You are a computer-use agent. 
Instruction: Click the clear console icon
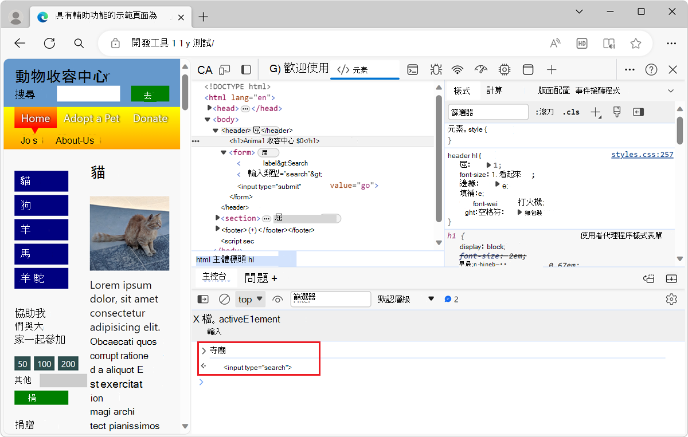tap(224, 298)
